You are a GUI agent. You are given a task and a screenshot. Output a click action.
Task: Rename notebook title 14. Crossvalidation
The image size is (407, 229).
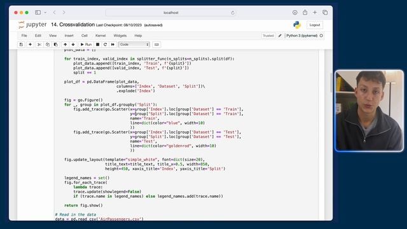(x=72, y=25)
